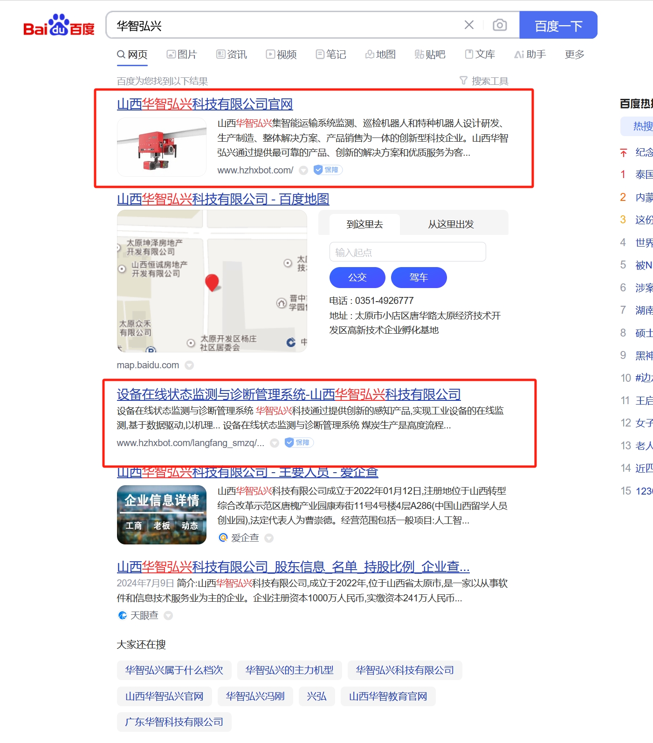Click the 百度一下 search button
653x743 pixels.
click(558, 25)
